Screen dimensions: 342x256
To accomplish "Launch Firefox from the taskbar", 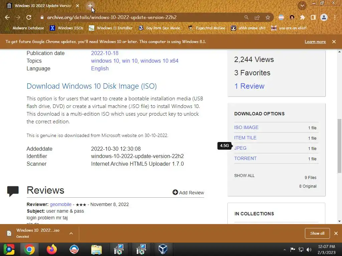I will pos(52,249).
